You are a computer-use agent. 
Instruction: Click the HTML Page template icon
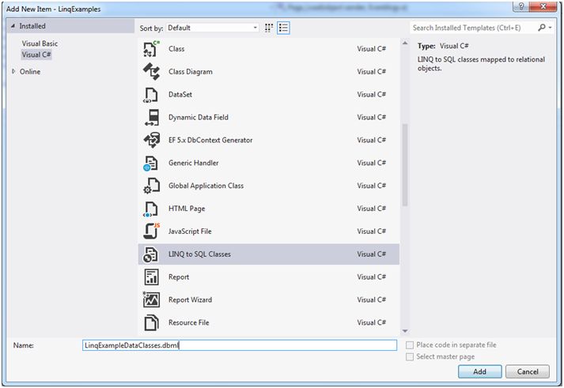(x=151, y=209)
